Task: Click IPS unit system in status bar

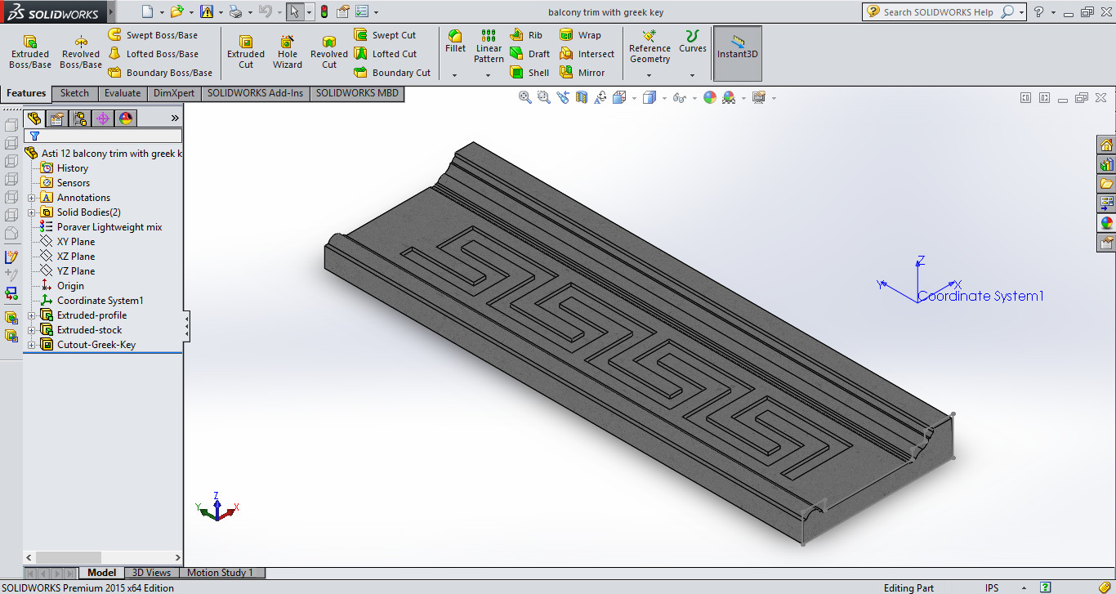Action: point(991,587)
